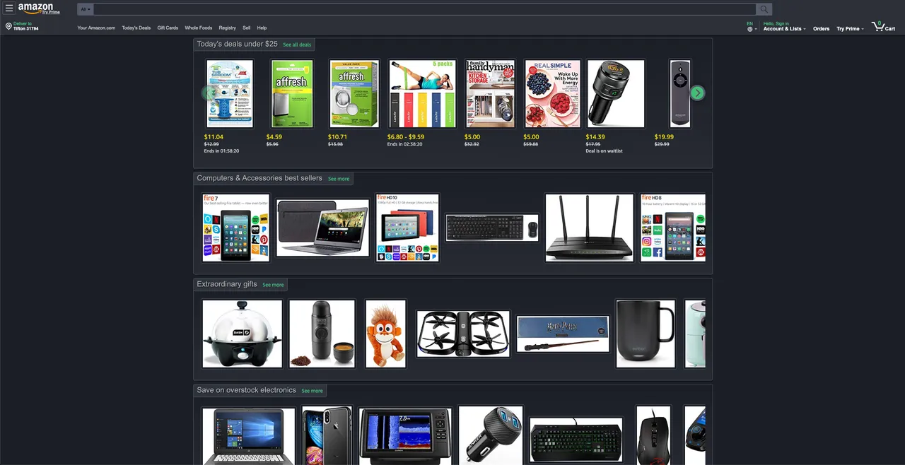This screenshot has height=465, width=905.
Task: Open the wireless keyboard and mouse combo
Action: 492,228
